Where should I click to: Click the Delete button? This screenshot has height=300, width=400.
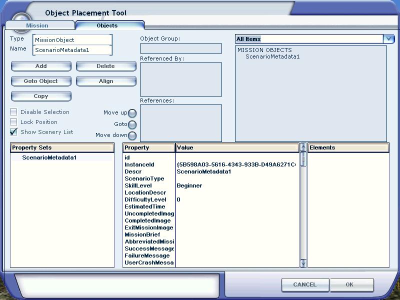106,66
